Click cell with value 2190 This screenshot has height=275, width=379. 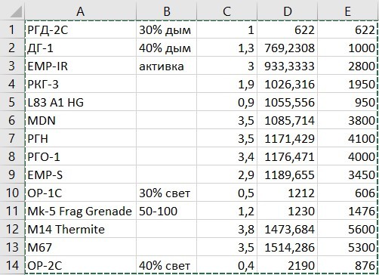pyautogui.click(x=287, y=265)
